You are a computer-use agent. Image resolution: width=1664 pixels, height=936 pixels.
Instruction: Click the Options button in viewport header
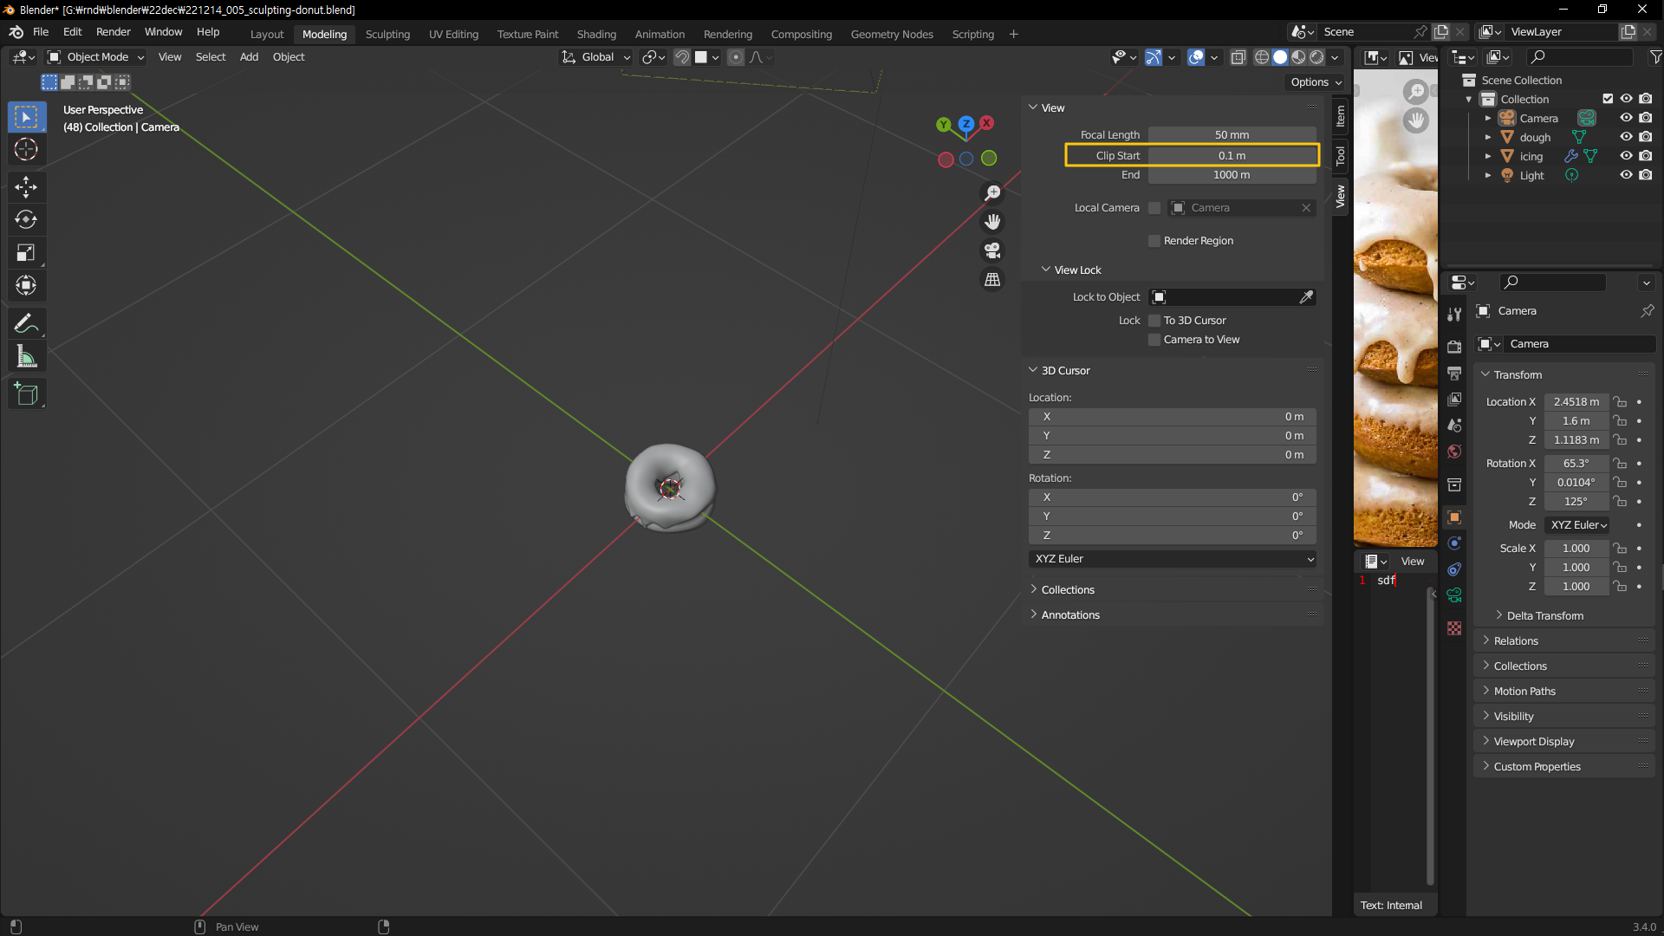pyautogui.click(x=1315, y=82)
